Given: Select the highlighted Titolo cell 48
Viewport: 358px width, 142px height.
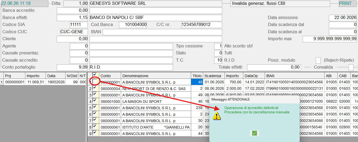Looking at the screenshot, I should pyautogui.click(x=197, y=82).
